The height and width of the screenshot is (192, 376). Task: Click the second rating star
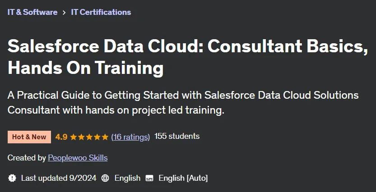pyautogui.click(x=81, y=137)
